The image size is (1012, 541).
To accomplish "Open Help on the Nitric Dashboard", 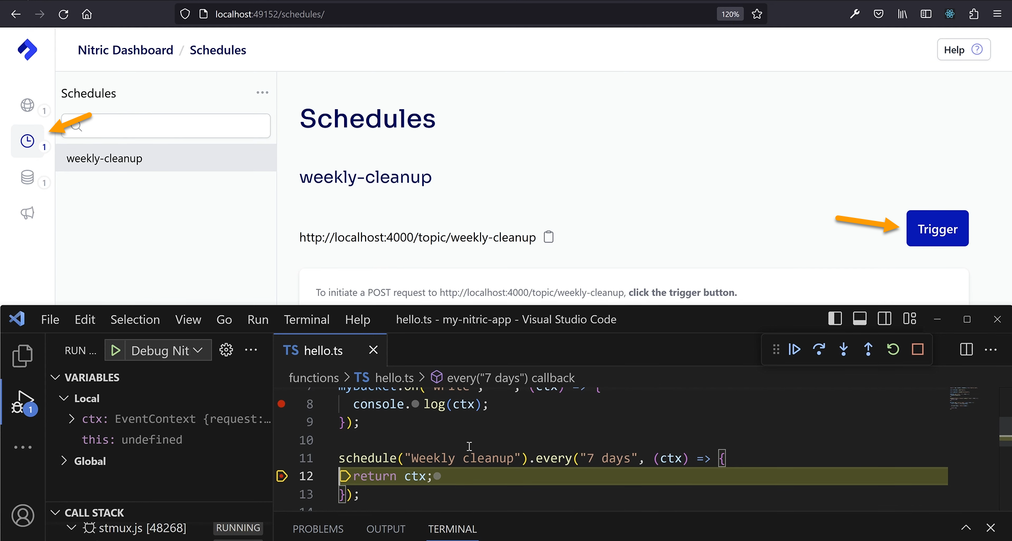I will [963, 49].
